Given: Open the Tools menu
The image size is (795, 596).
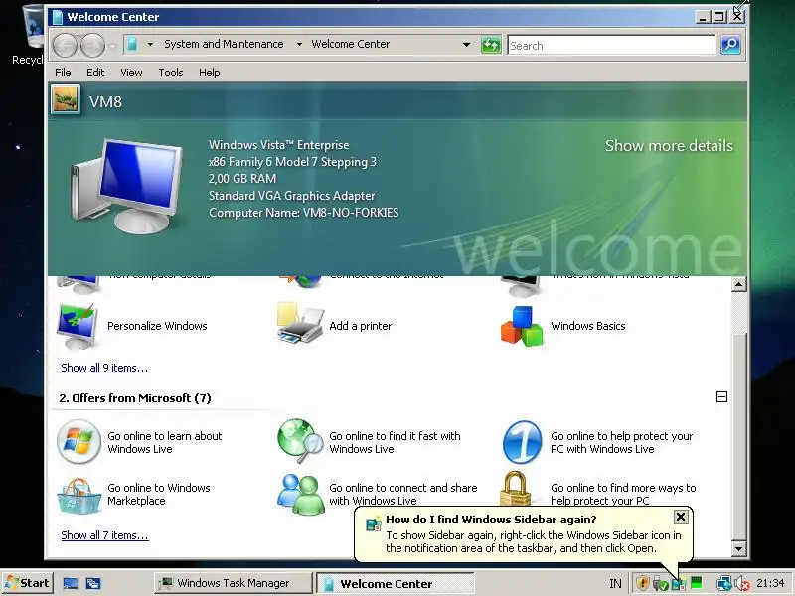Looking at the screenshot, I should click(x=171, y=73).
